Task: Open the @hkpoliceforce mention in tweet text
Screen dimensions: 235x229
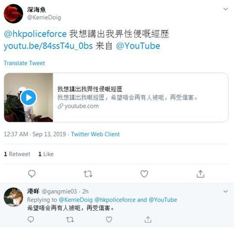Action: 35,34
